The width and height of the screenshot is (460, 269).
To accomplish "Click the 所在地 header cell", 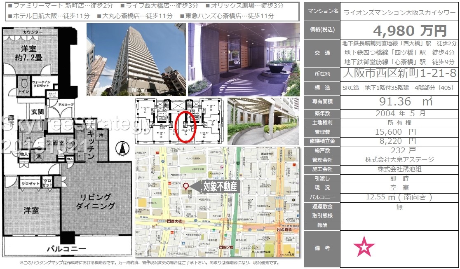I will pyautogui.click(x=322, y=74).
